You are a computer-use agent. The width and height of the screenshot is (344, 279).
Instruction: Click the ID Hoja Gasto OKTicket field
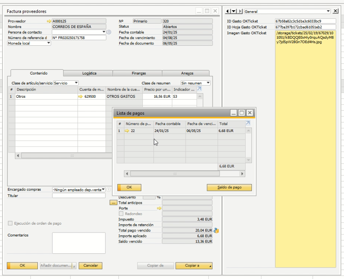point(305,27)
